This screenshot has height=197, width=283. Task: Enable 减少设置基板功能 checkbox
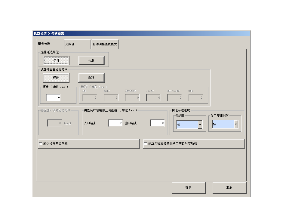coord(41,144)
